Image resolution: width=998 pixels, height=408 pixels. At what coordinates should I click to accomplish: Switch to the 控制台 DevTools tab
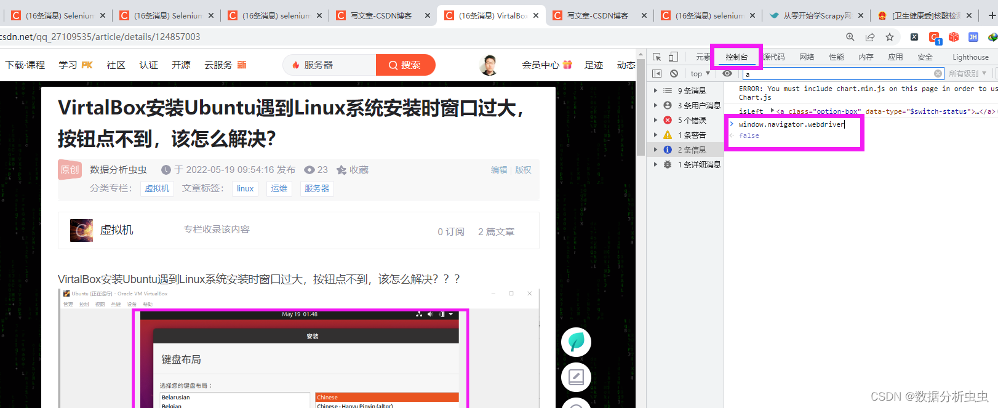(737, 57)
